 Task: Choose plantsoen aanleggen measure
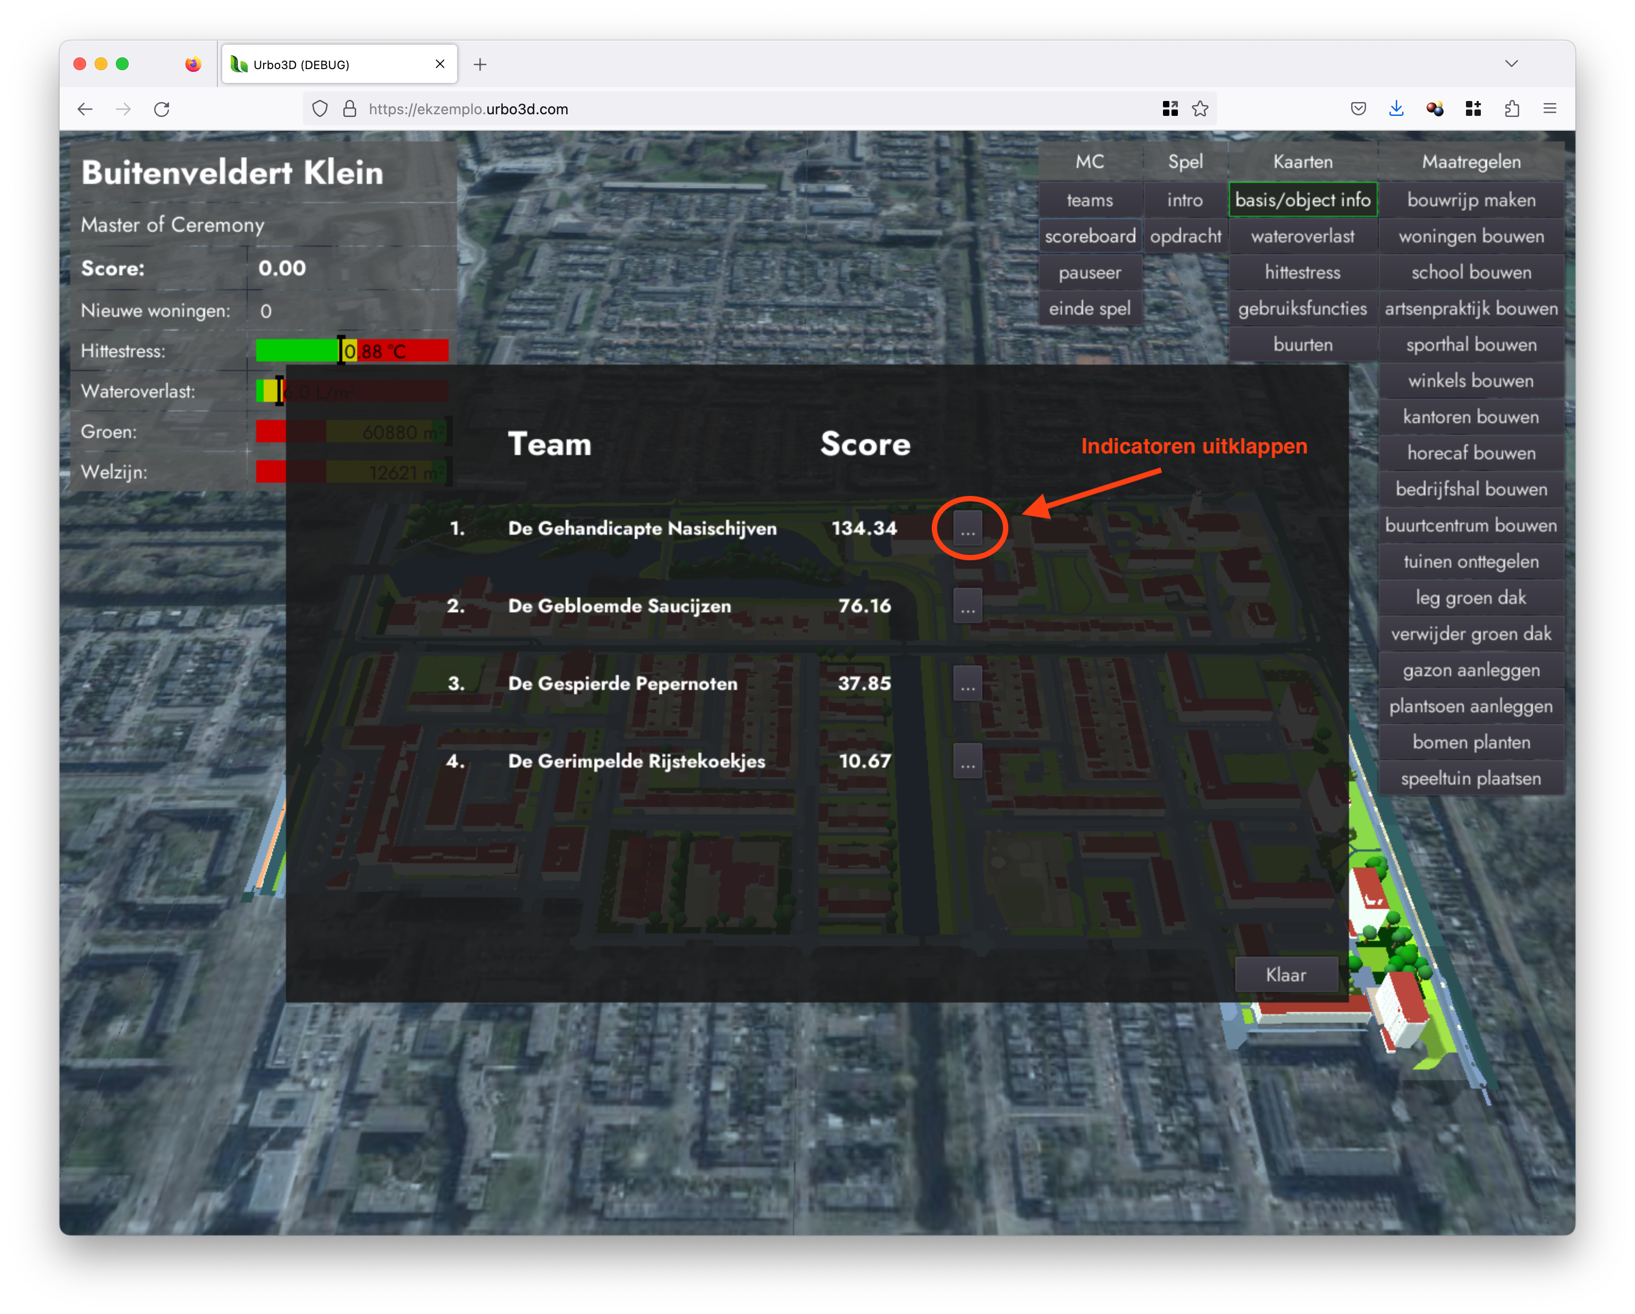[x=1471, y=706]
